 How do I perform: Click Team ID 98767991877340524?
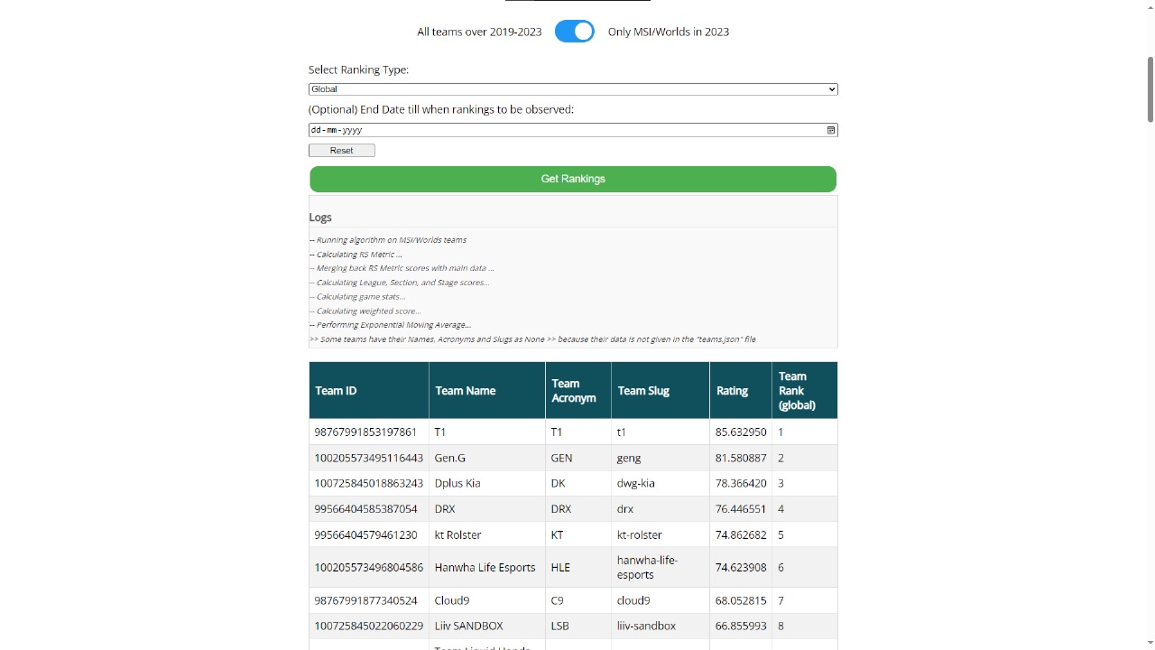(x=365, y=600)
